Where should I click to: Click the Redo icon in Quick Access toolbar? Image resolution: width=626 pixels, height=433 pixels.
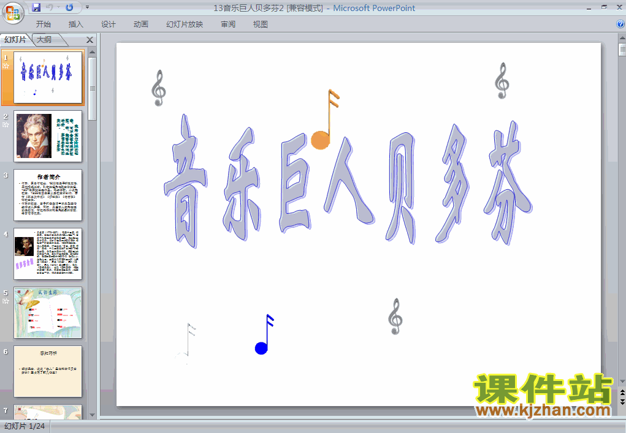pyautogui.click(x=69, y=7)
